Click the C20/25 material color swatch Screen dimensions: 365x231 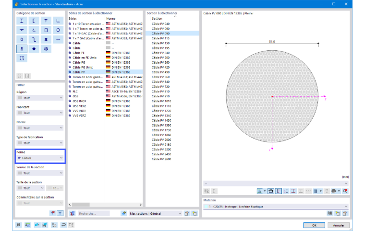206,207
